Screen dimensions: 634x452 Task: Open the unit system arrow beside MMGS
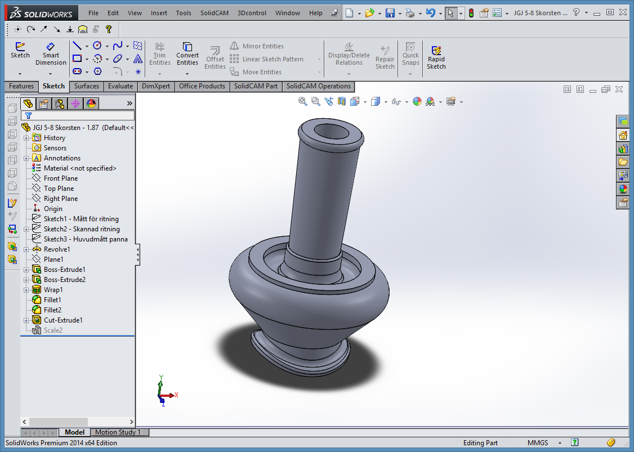560,442
